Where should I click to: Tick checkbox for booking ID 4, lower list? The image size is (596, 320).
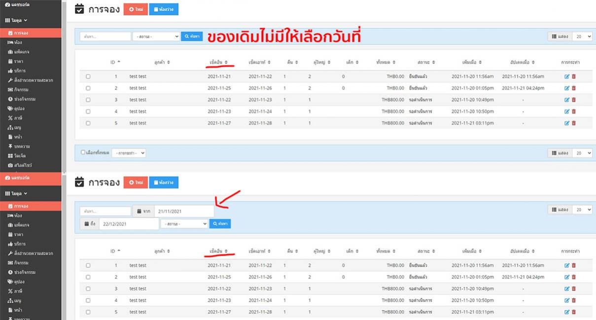pyautogui.click(x=88, y=300)
